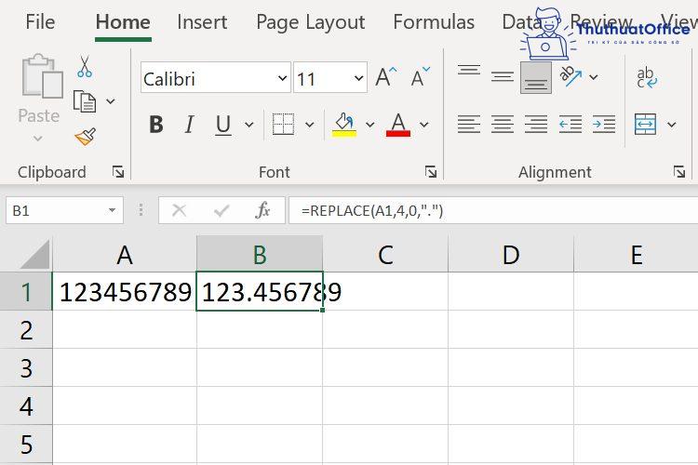Viewport: 698px width, 465px height.
Task: Apply red Font Color
Action: 398,124
